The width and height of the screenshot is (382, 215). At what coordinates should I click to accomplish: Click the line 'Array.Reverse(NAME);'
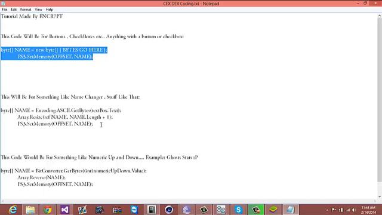coord(41,177)
